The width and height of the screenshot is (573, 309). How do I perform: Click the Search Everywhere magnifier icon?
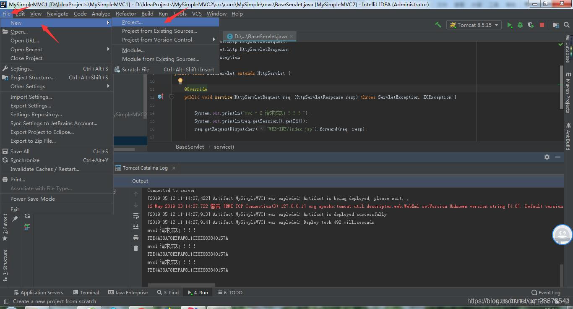pos(567,25)
